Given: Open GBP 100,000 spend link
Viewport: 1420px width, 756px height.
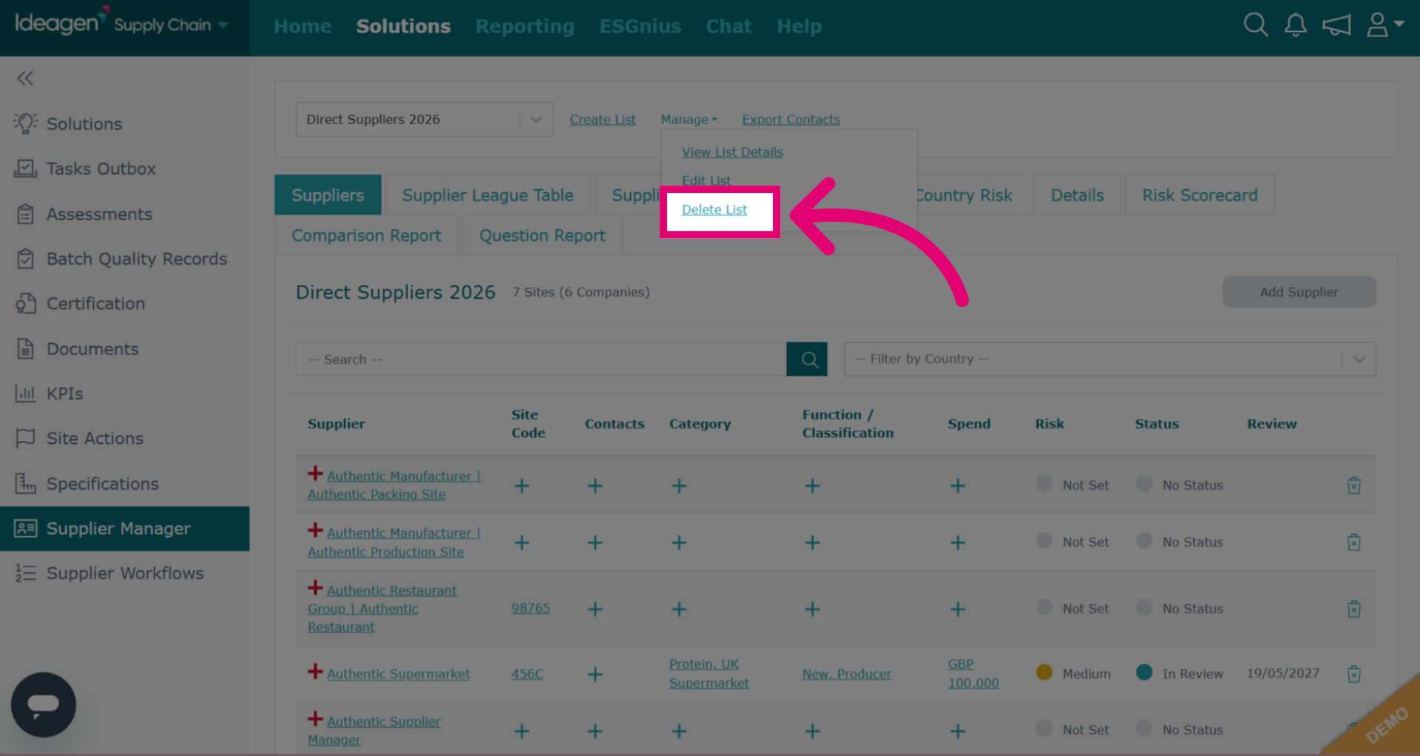Looking at the screenshot, I should [973, 673].
